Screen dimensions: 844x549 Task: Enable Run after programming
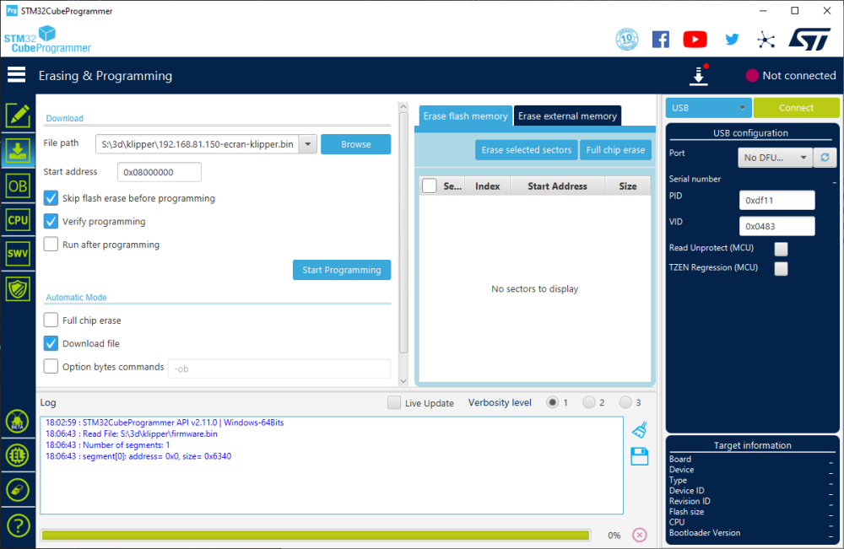pos(51,245)
